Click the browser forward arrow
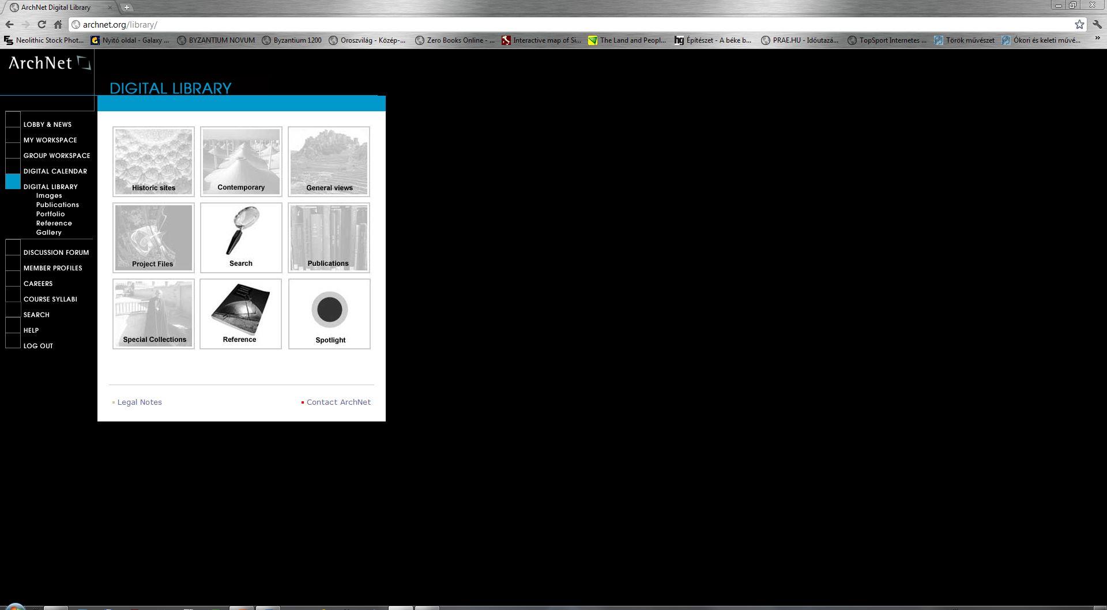This screenshot has height=610, width=1107. [25, 24]
